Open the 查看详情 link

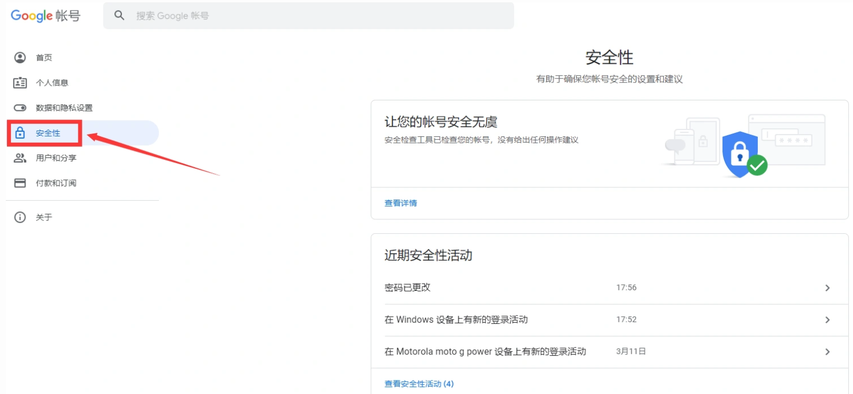point(400,203)
